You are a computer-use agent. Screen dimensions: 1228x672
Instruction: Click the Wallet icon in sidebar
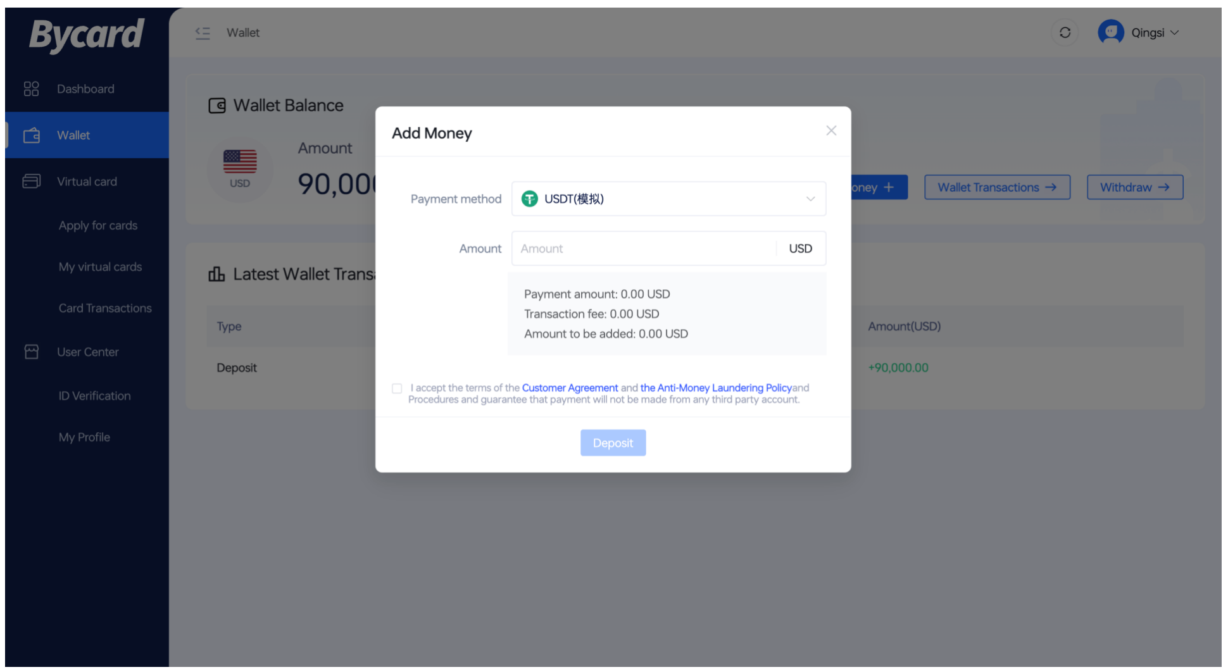point(31,135)
